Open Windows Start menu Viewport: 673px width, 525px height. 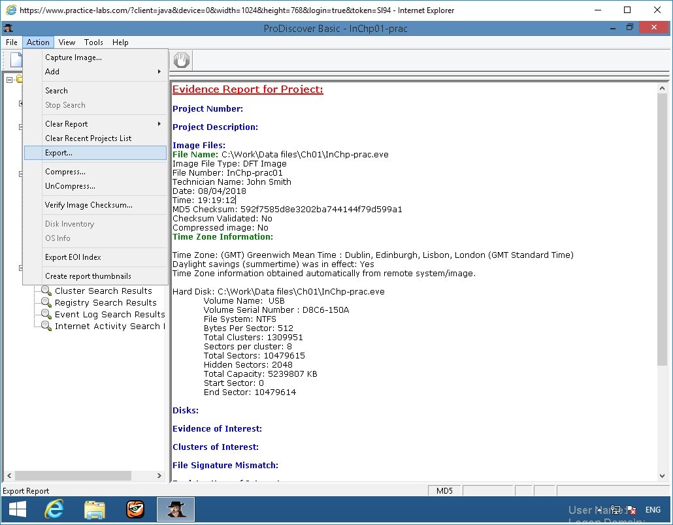(18, 509)
